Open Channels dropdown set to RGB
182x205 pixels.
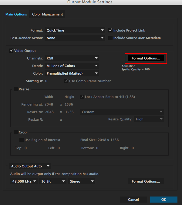[72, 58]
